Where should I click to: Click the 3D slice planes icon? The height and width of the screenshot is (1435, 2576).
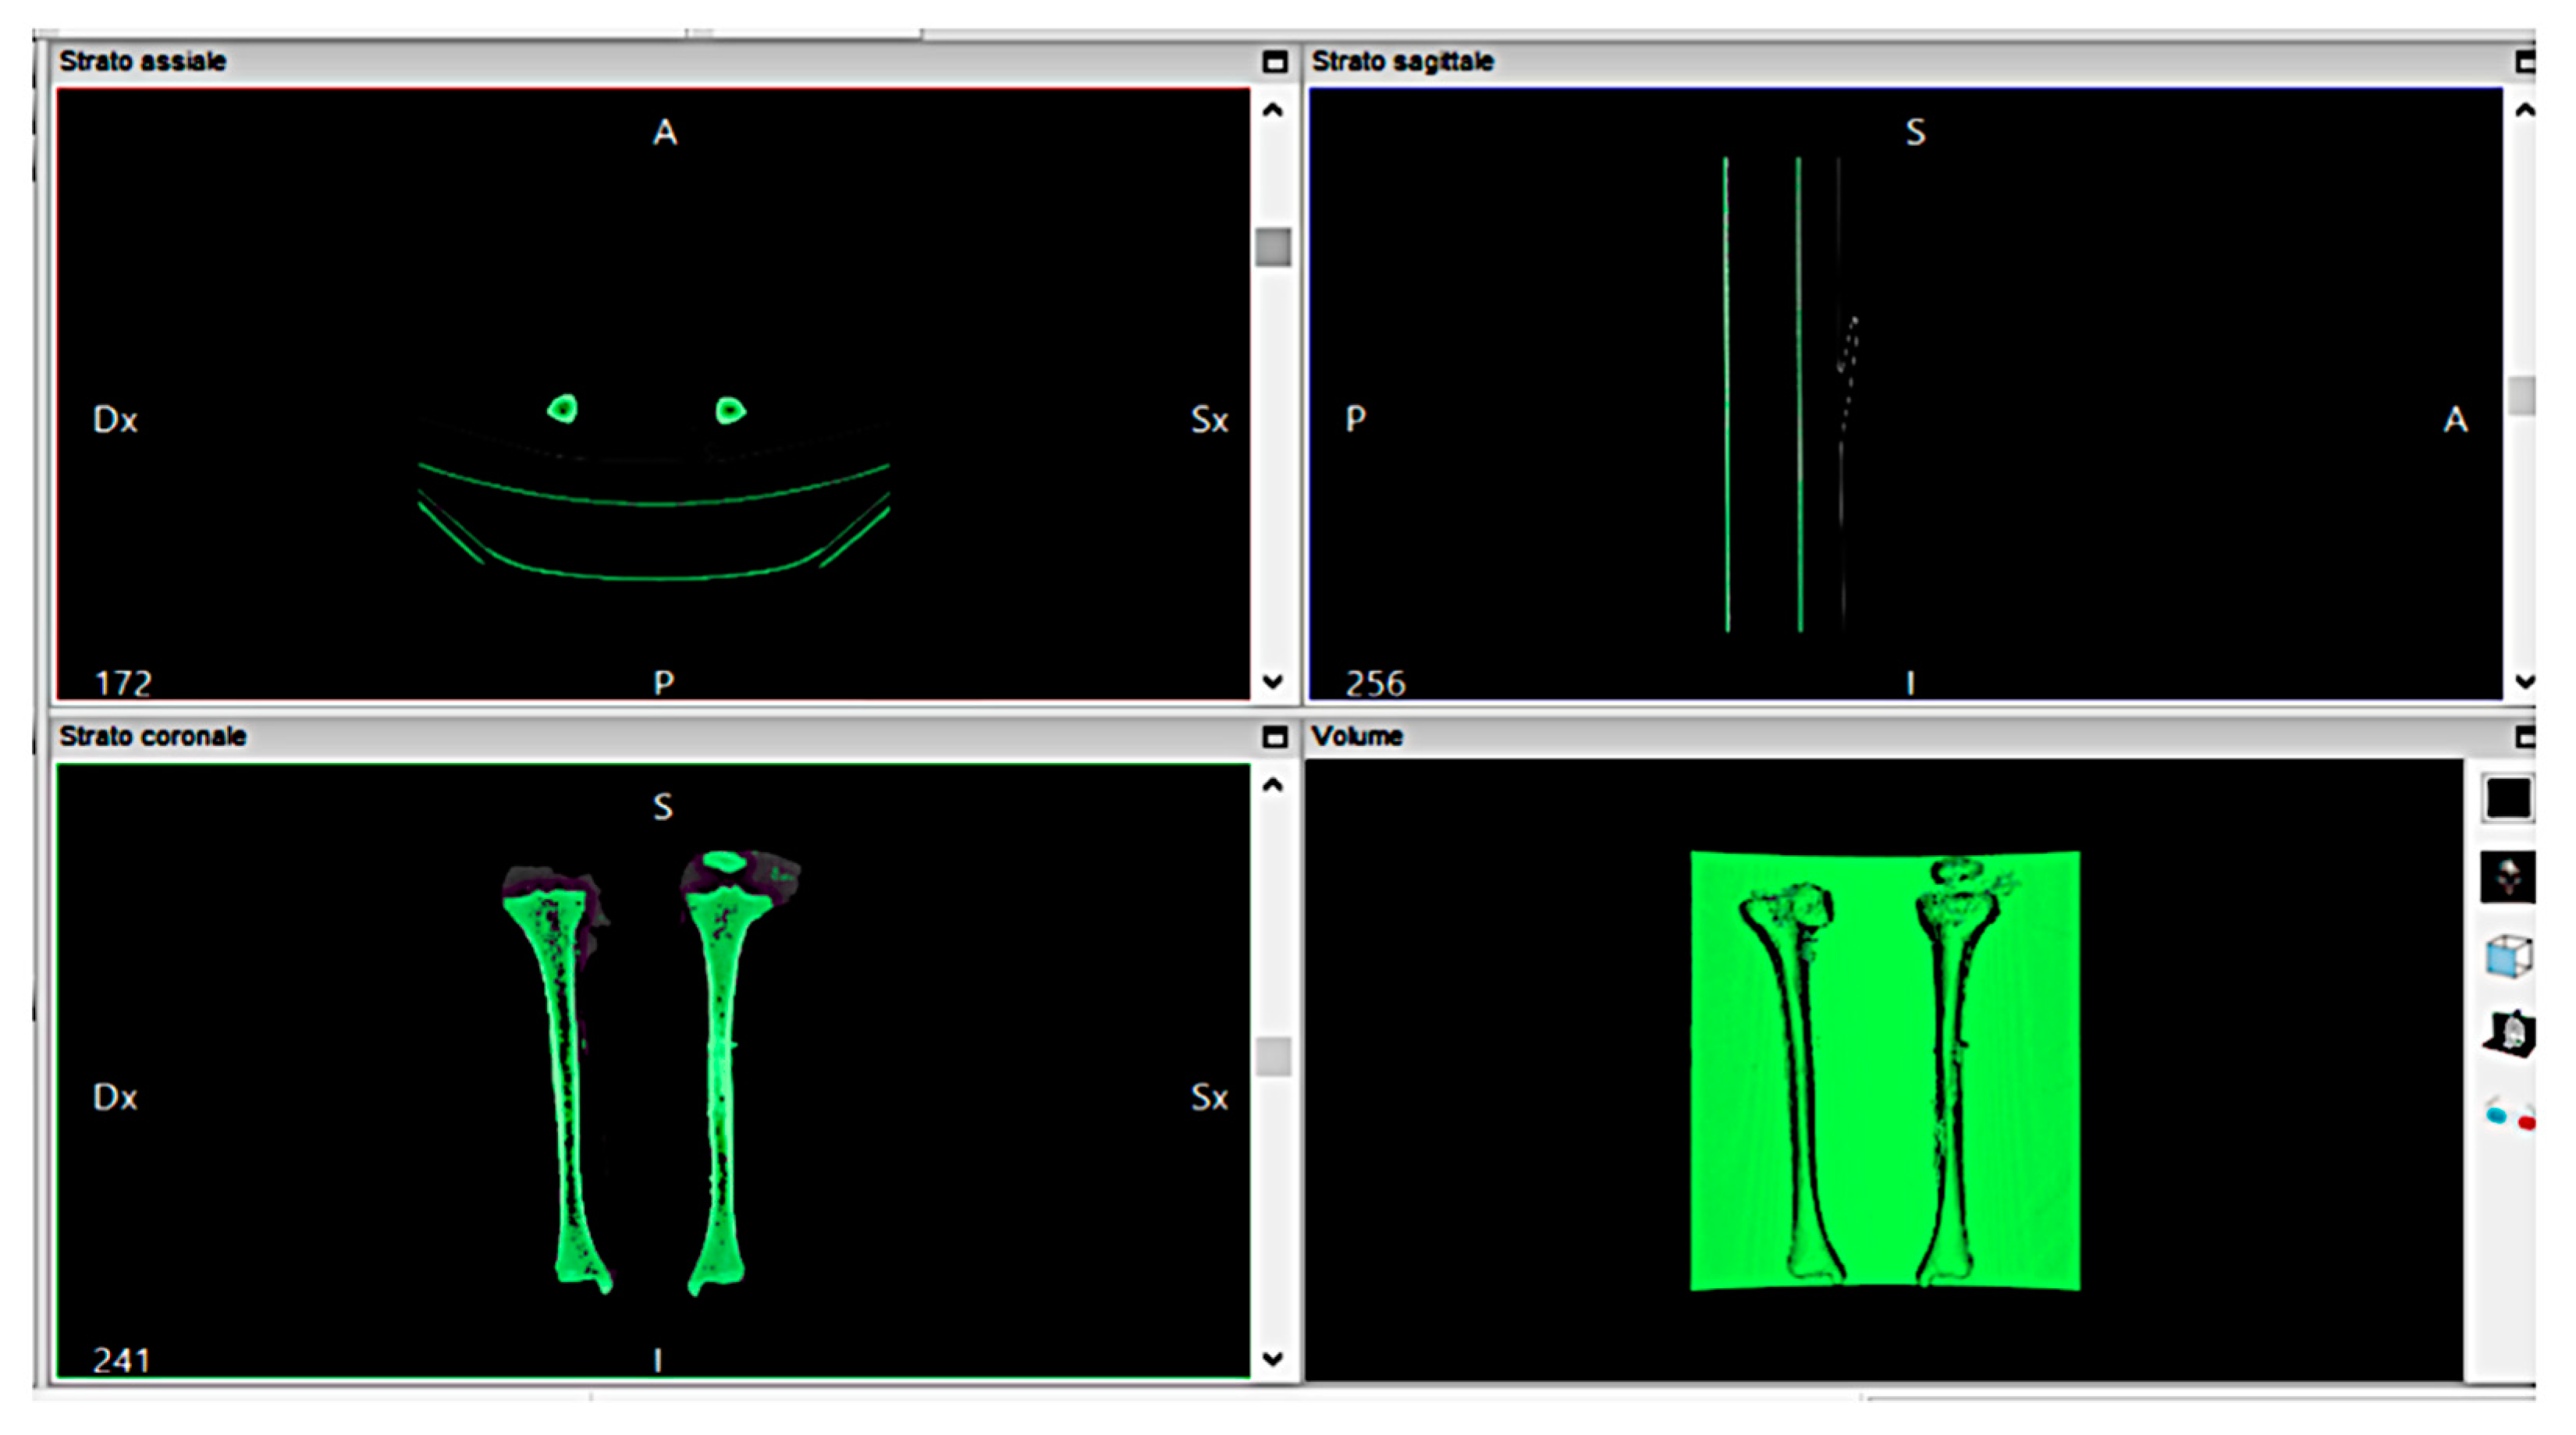point(2509,1034)
